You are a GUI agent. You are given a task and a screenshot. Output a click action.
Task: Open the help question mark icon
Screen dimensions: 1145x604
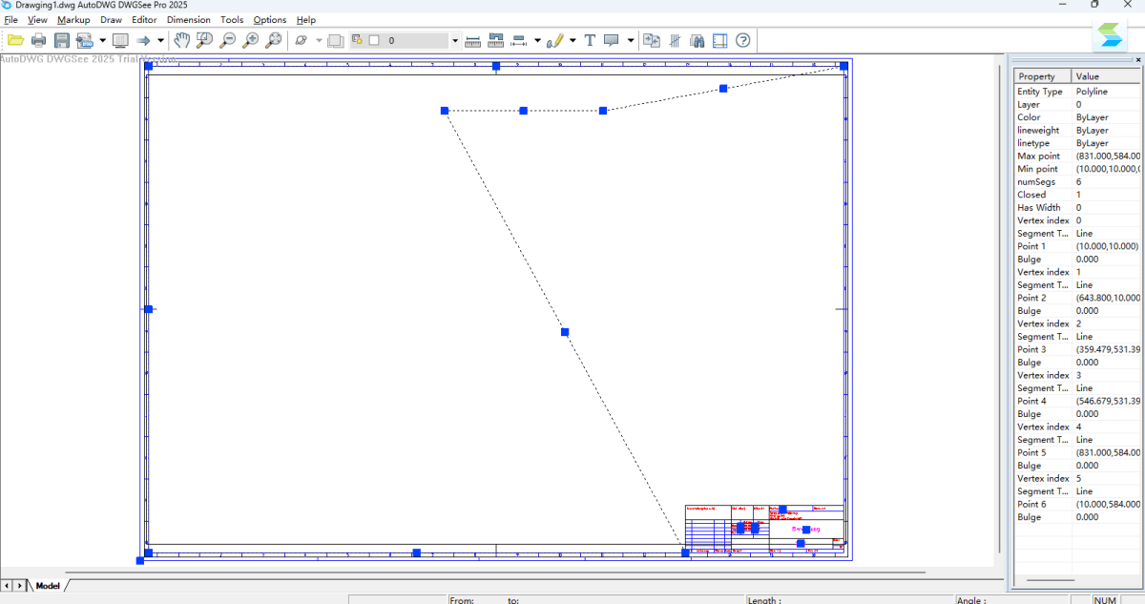tap(743, 40)
